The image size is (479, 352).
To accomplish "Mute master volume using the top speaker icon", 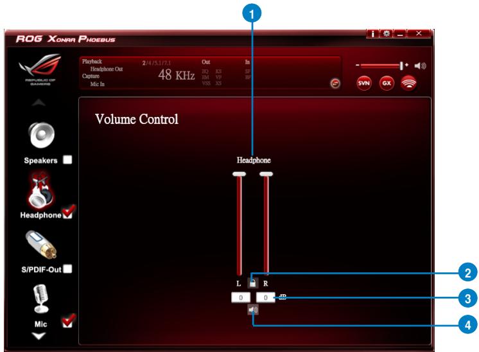I will pos(420,66).
